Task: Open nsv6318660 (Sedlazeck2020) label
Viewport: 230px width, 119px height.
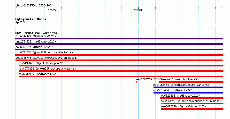Action: coord(173,90)
